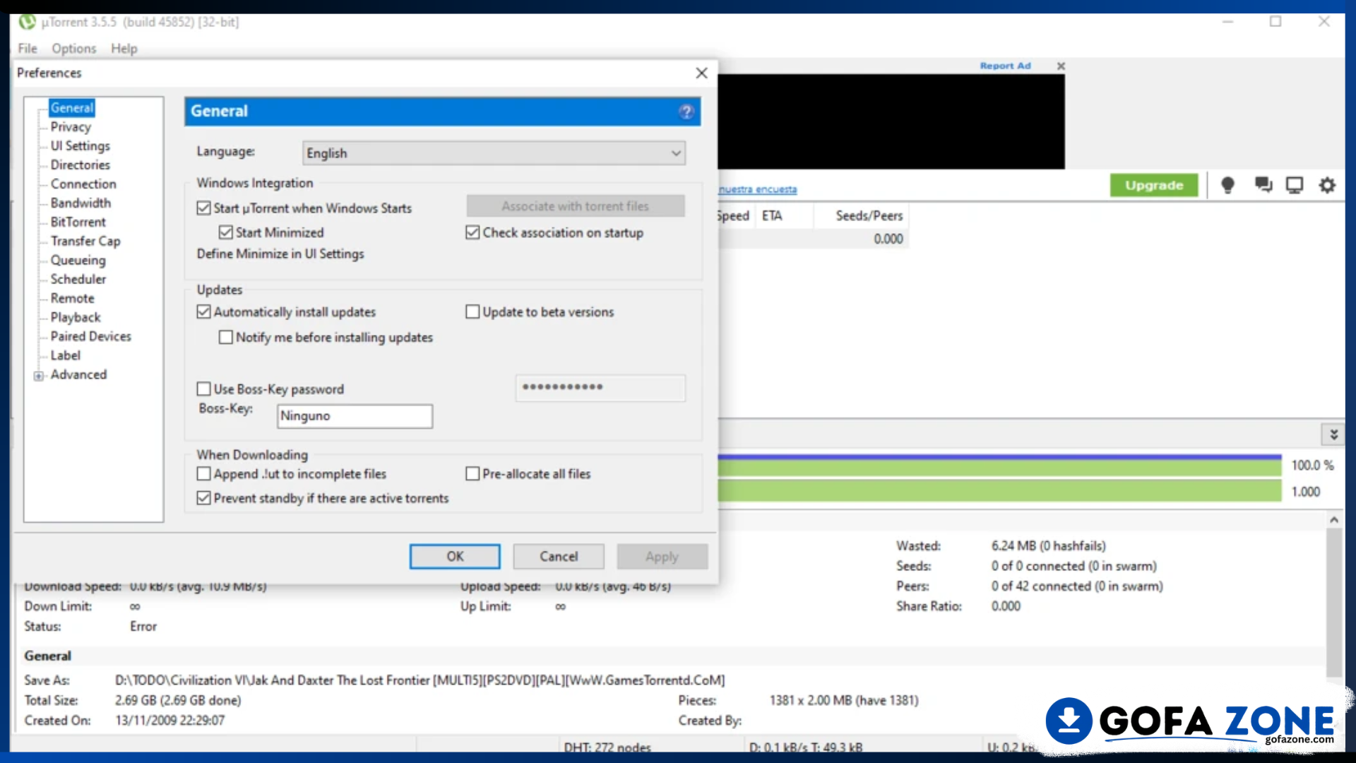Expand the Advanced tree node
1356x763 pixels.
pyautogui.click(x=38, y=376)
